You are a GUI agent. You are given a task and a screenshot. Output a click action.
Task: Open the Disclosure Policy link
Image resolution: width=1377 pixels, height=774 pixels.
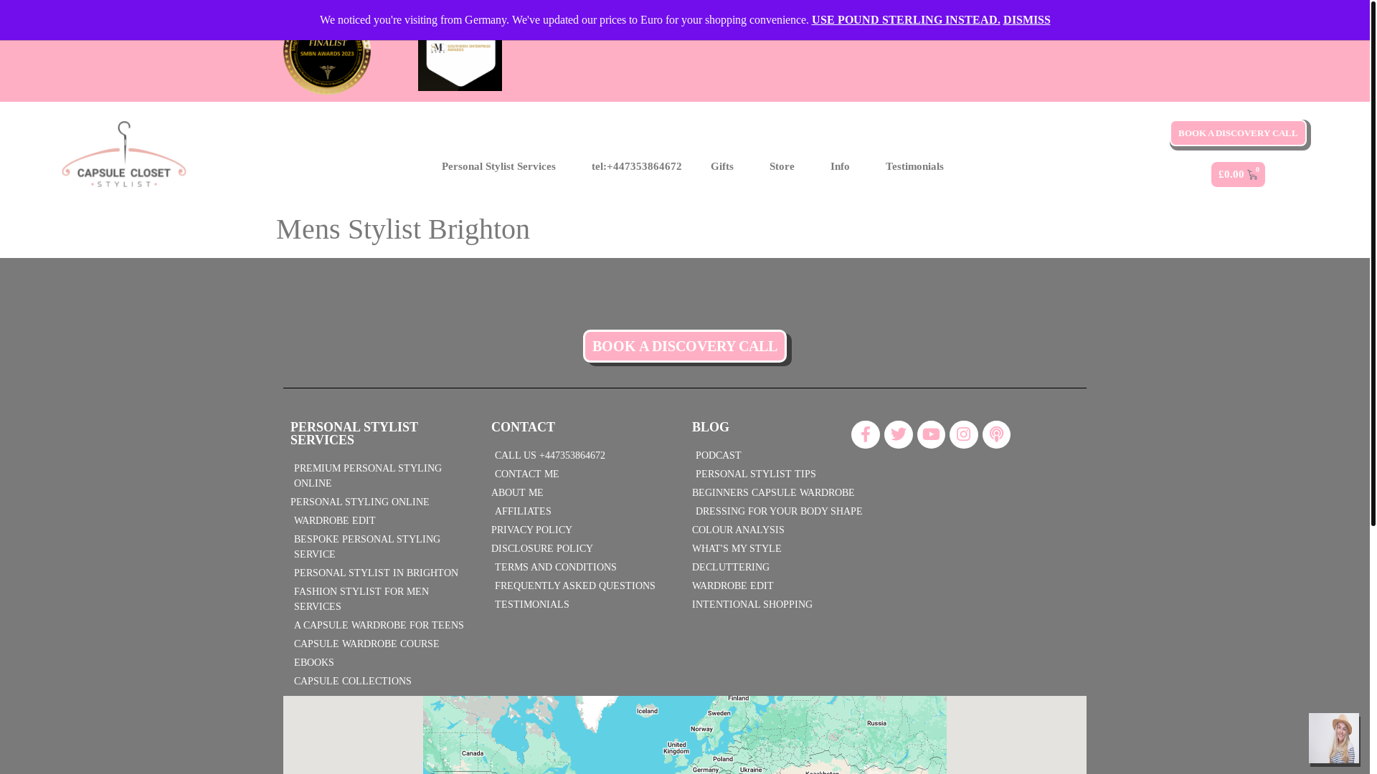[542, 549]
